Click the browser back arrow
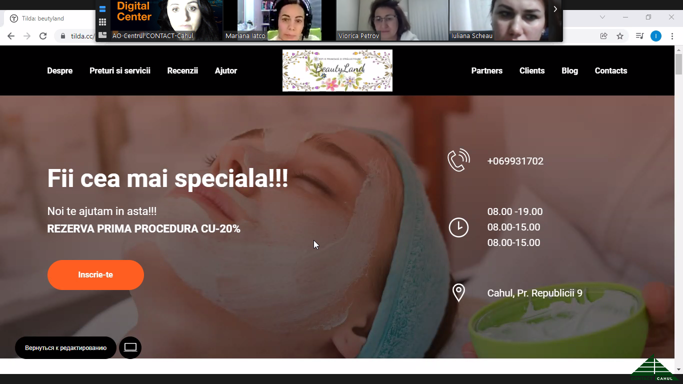The image size is (683, 384). [11, 36]
